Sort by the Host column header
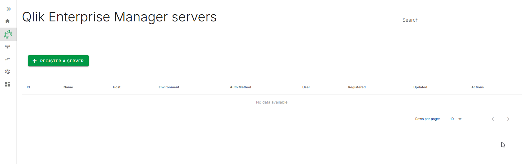 (x=116, y=87)
